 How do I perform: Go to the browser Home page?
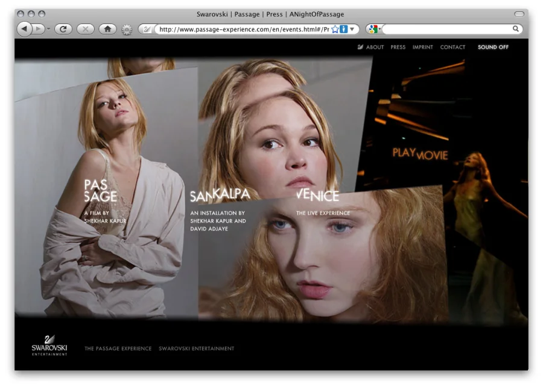pyautogui.click(x=107, y=29)
